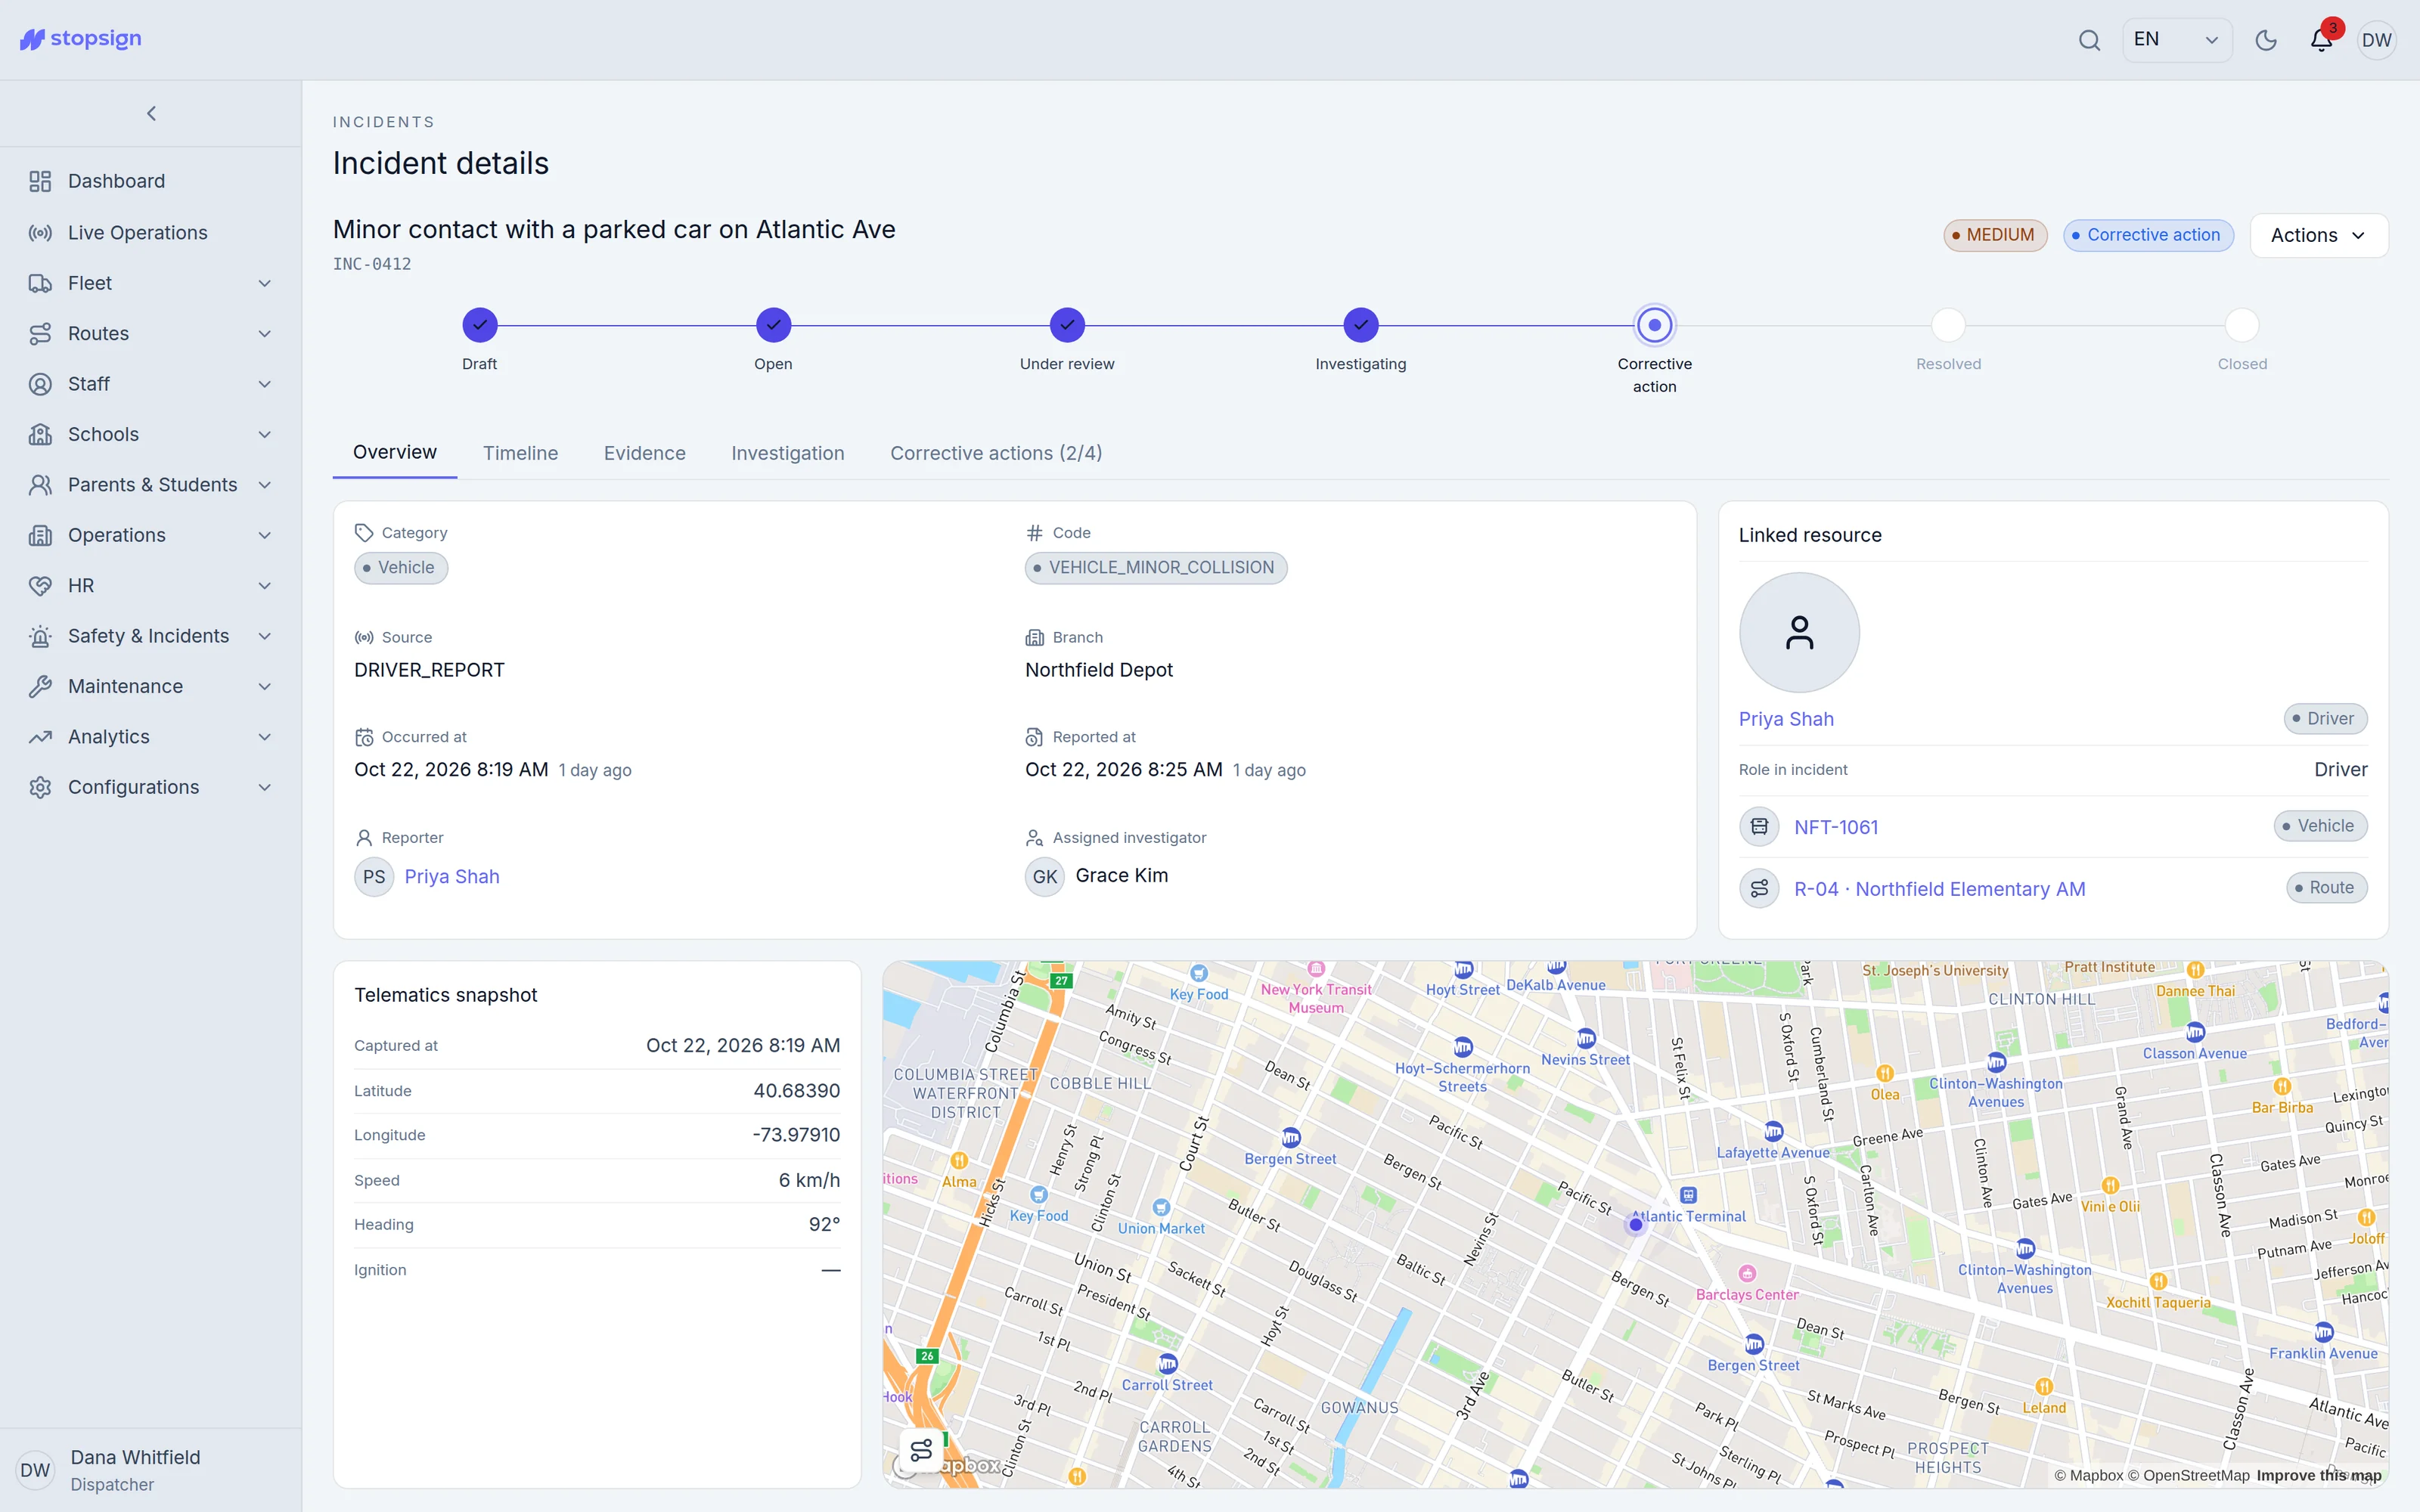Switch to the Timeline tab
The width and height of the screenshot is (2420, 1512).
point(520,453)
